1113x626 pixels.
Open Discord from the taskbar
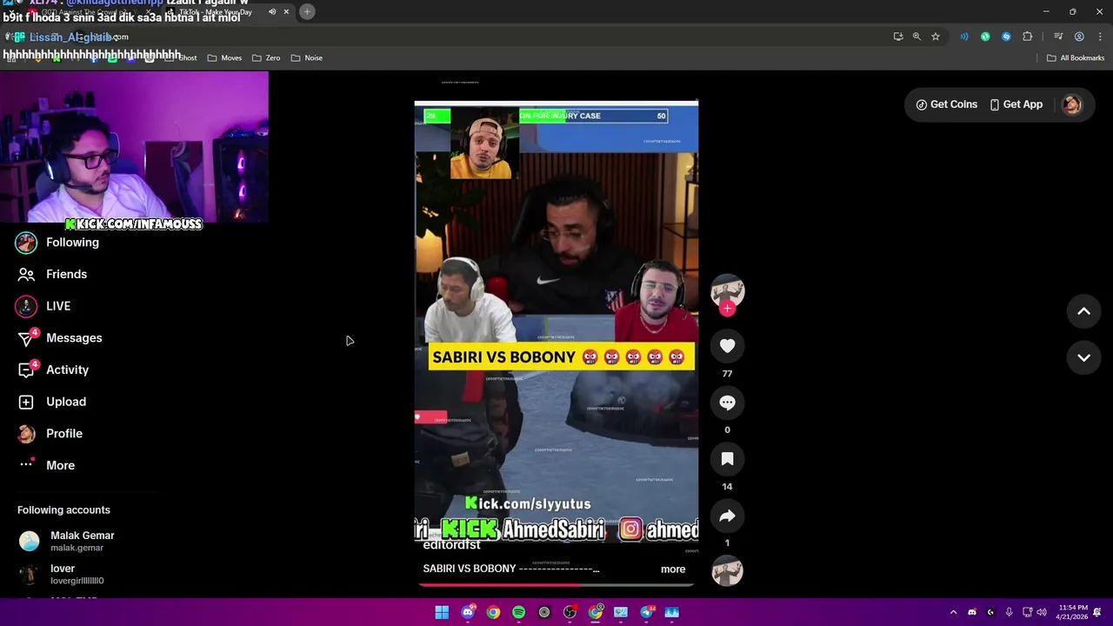point(468,612)
